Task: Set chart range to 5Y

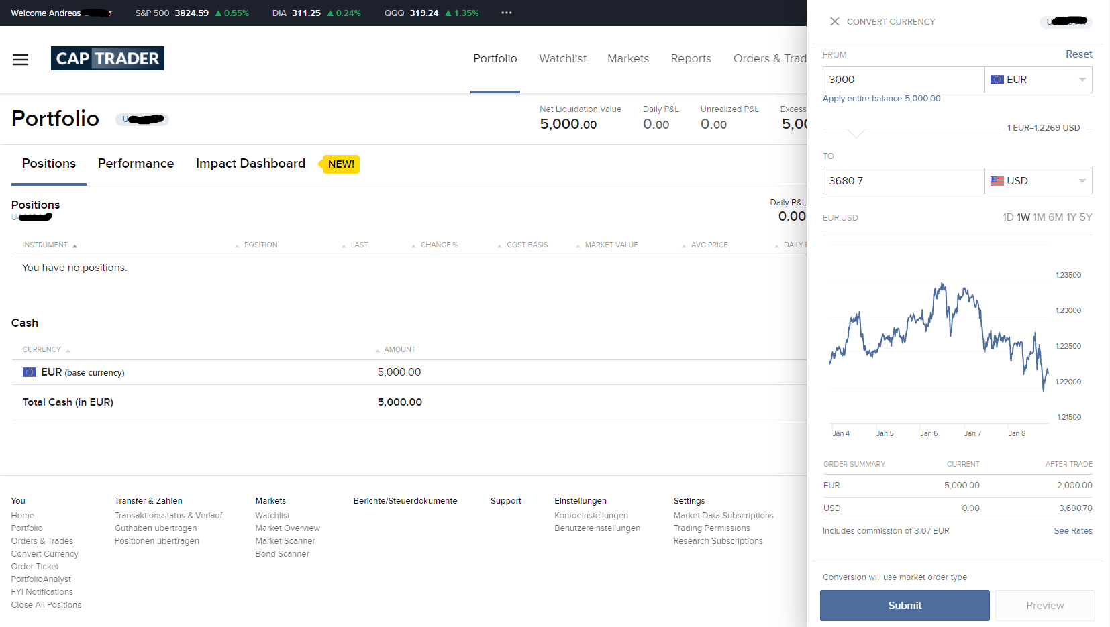Action: pos(1086,217)
